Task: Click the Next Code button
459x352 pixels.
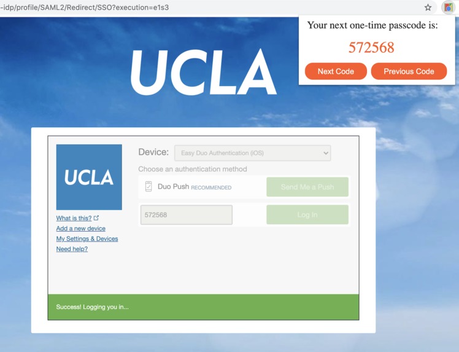Action: (x=336, y=71)
